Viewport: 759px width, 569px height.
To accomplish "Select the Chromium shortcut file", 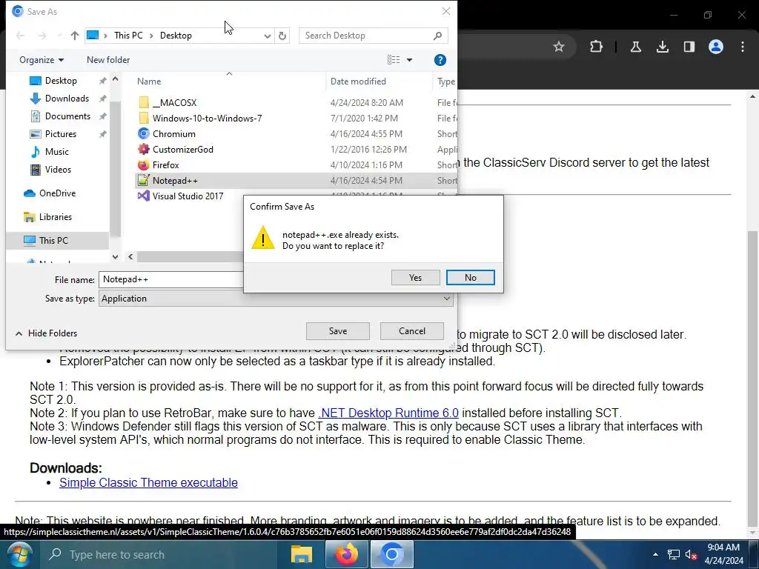I will [173, 134].
